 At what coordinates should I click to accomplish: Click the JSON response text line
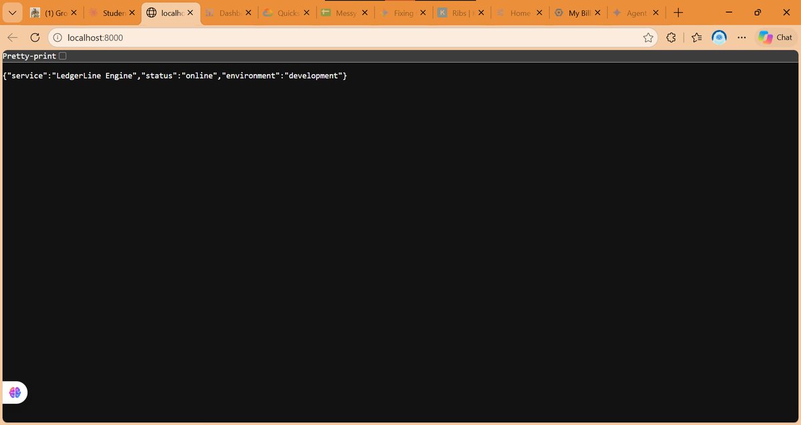coord(175,76)
